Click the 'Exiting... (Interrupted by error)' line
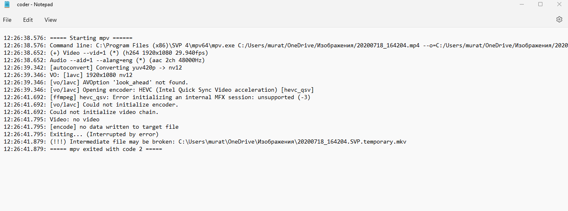This screenshot has height=211, width=568. click(x=104, y=134)
